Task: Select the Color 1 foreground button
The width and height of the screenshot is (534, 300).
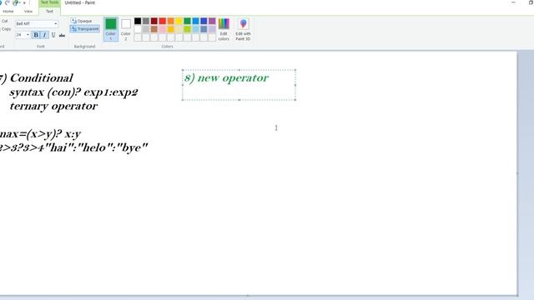Action: pyautogui.click(x=111, y=29)
